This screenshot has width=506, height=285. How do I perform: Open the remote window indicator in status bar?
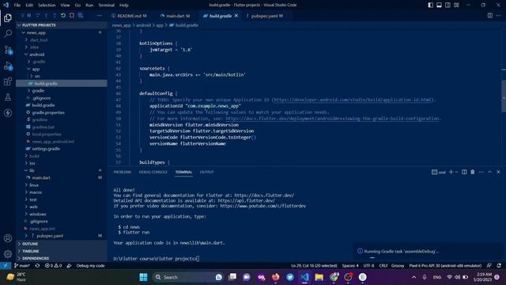coord(6,266)
